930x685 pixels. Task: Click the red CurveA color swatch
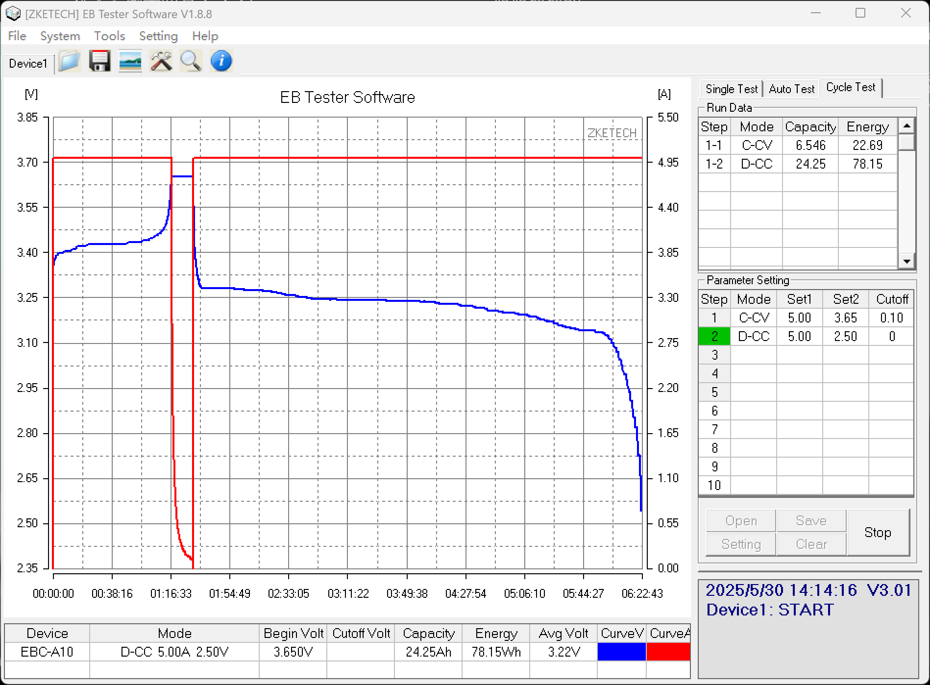(x=668, y=652)
